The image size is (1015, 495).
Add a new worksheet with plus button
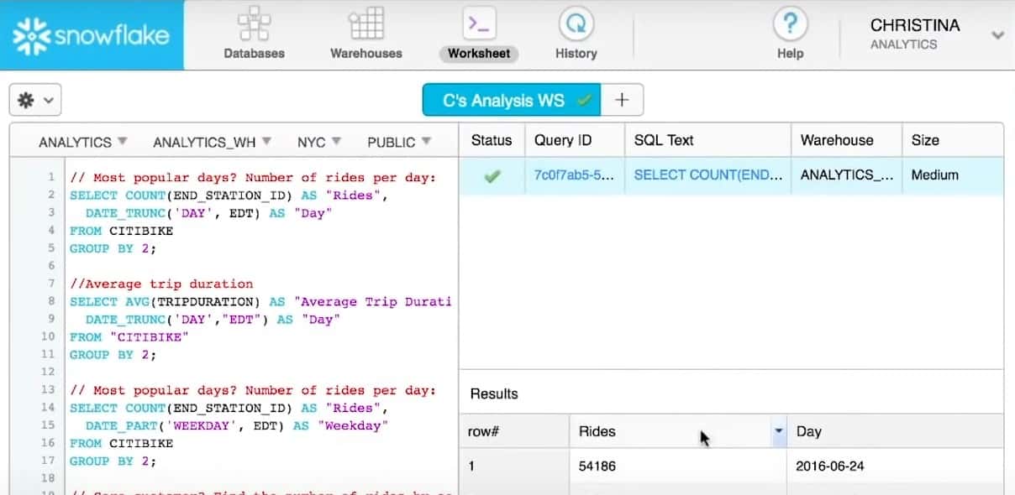pos(622,100)
